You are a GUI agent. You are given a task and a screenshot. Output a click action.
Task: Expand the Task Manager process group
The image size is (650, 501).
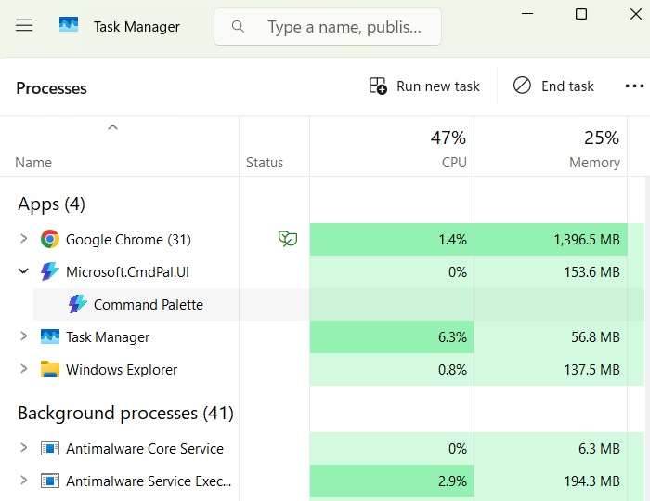coord(23,336)
